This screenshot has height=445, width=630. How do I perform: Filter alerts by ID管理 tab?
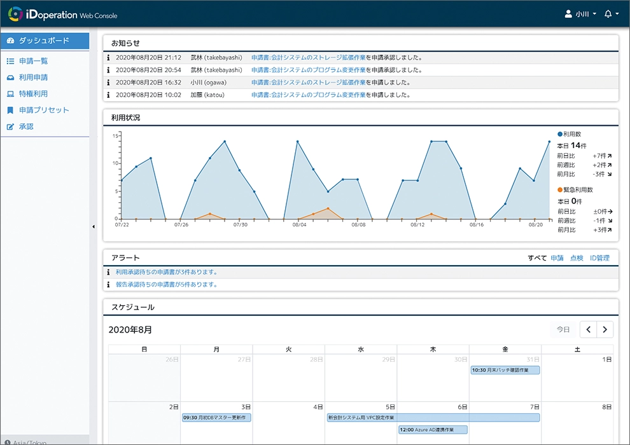pos(599,258)
